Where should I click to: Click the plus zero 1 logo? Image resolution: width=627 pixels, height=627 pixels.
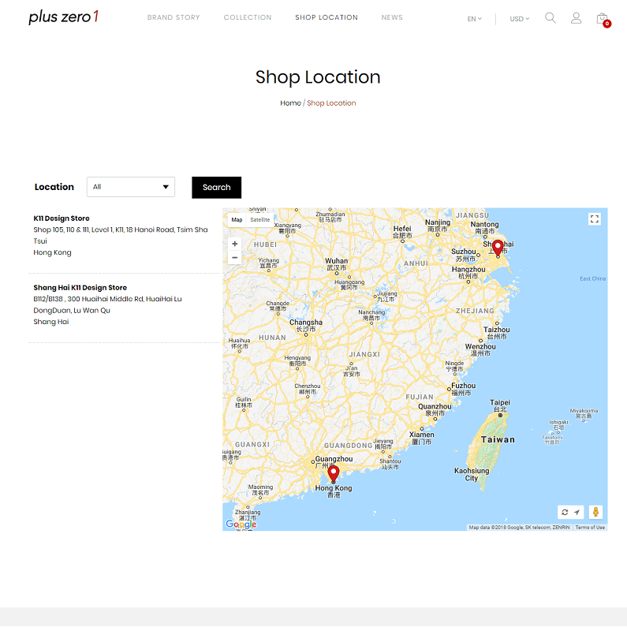click(64, 17)
